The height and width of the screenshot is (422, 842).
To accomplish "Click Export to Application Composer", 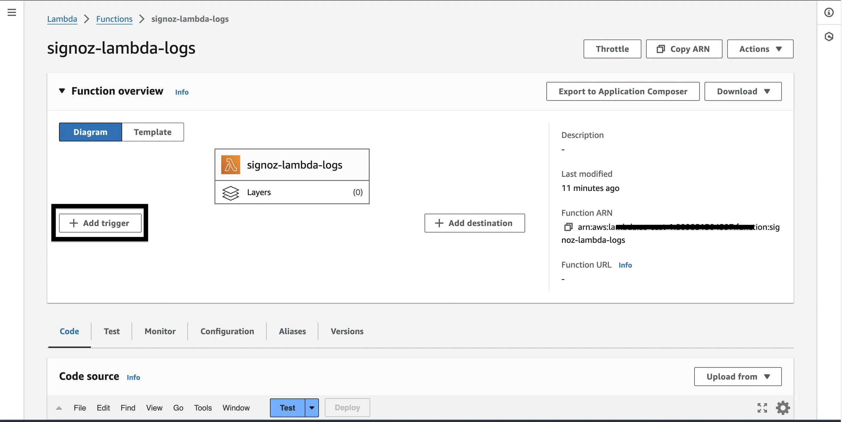I will [623, 91].
